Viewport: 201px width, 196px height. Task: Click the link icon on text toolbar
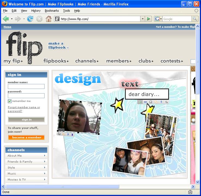(145, 102)
